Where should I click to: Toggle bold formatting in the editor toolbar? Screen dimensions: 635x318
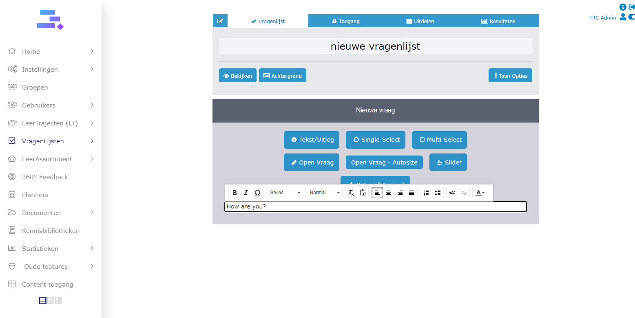pyautogui.click(x=235, y=193)
